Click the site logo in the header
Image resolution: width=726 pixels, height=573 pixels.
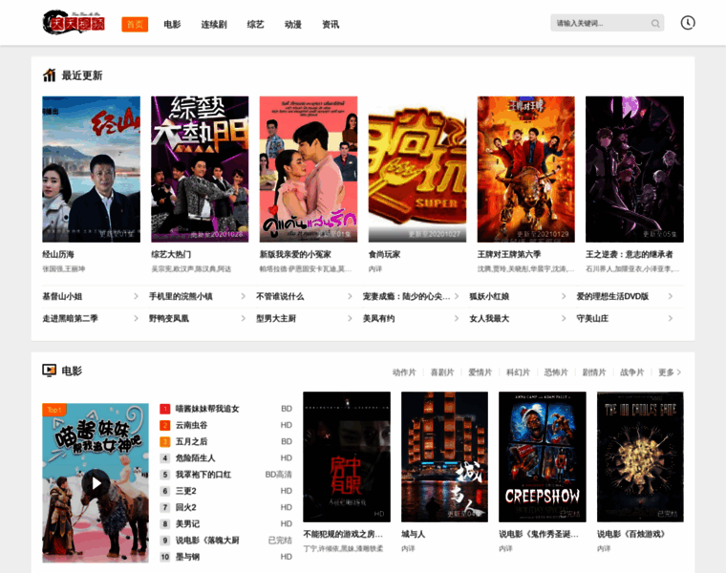pos(74,22)
